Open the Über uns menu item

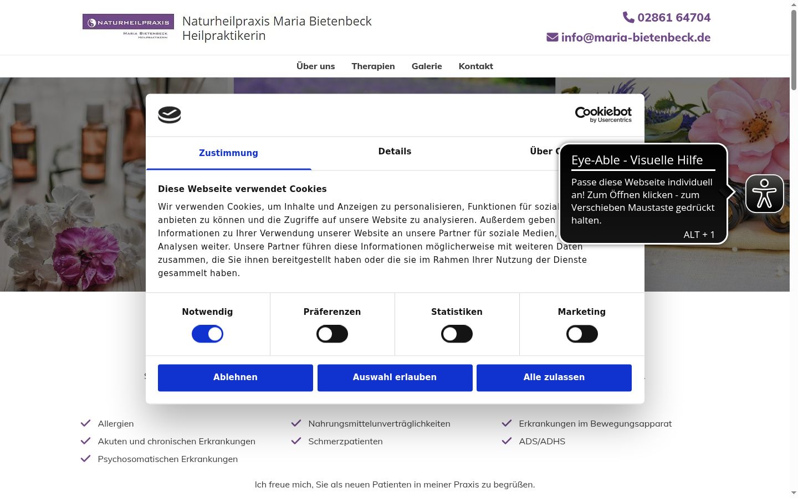coord(316,66)
